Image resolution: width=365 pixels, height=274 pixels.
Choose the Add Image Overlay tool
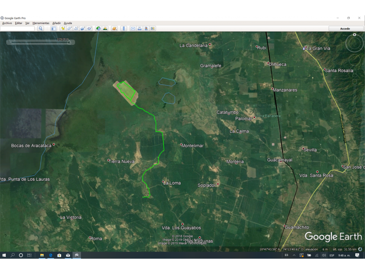click(83, 28)
